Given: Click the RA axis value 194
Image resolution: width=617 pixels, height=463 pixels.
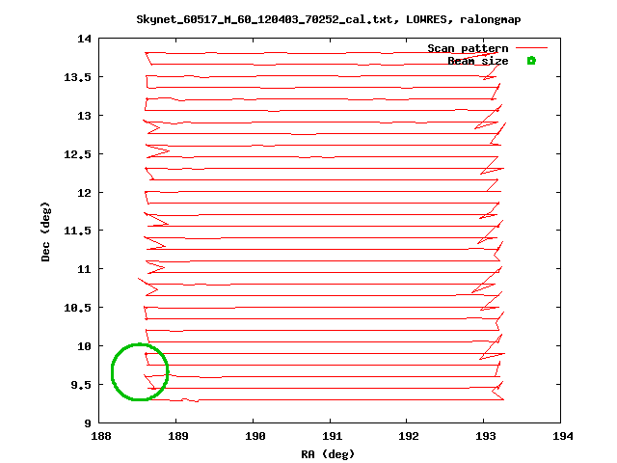Looking at the screenshot, I should [563, 436].
